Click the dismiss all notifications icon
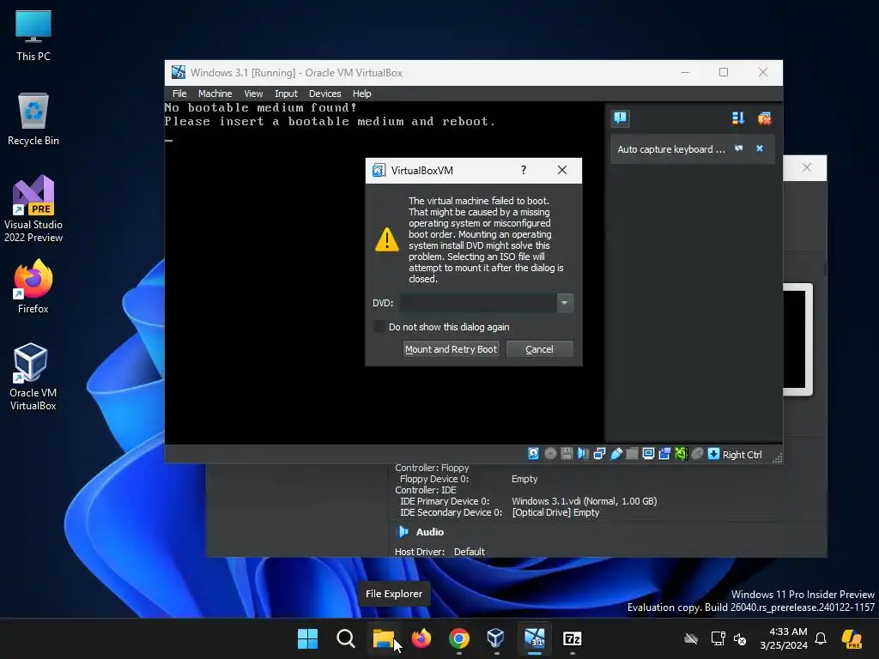Viewport: 879px width, 659px height. click(x=764, y=118)
